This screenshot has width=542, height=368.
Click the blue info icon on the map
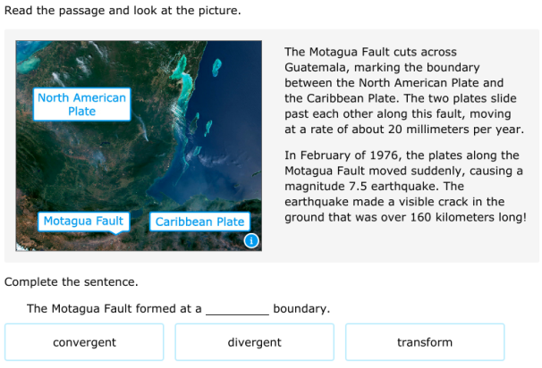coord(252,240)
